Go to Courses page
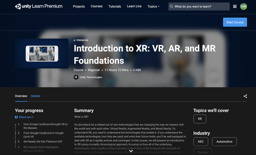The height and width of the screenshot is (155, 256). pos(97,6)
